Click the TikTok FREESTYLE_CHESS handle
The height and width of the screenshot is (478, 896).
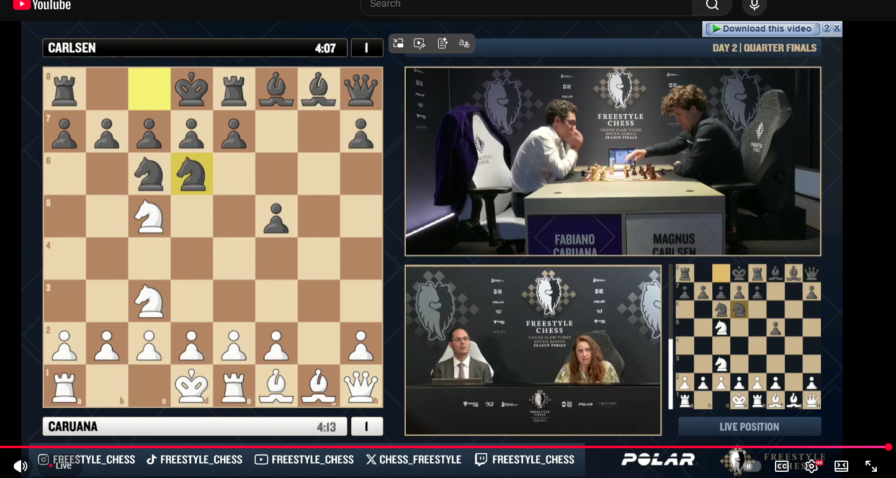194,459
